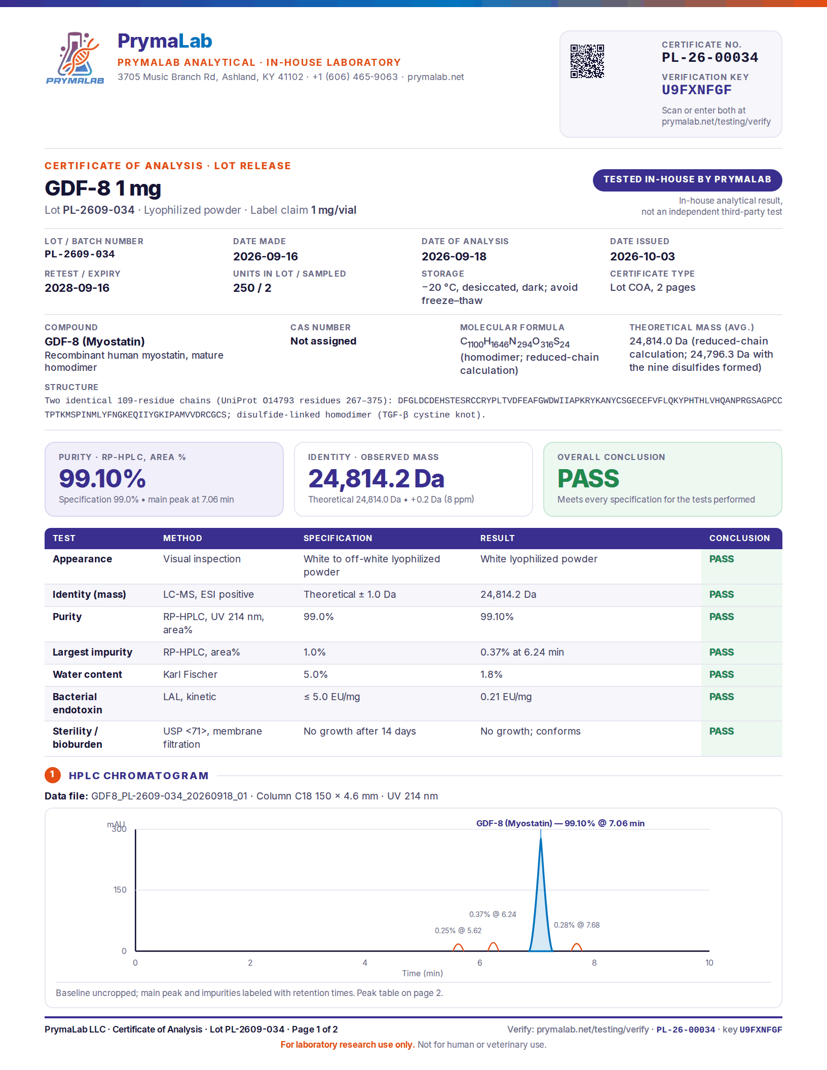The width and height of the screenshot is (827, 1070).
Task: Click the Units in Lot value '250 / 2'
Action: pyautogui.click(x=252, y=288)
